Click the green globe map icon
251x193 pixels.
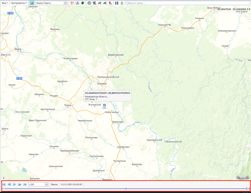32,3
